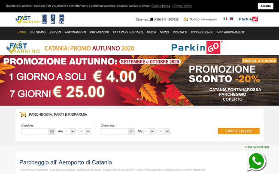Open the ABBONAMENTI menu item

coord(75,32)
